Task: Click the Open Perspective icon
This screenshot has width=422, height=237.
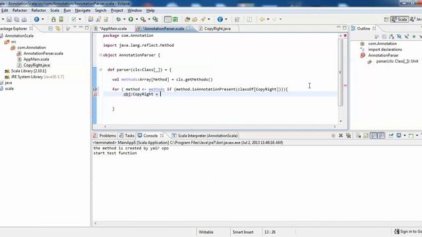Action: (x=386, y=19)
